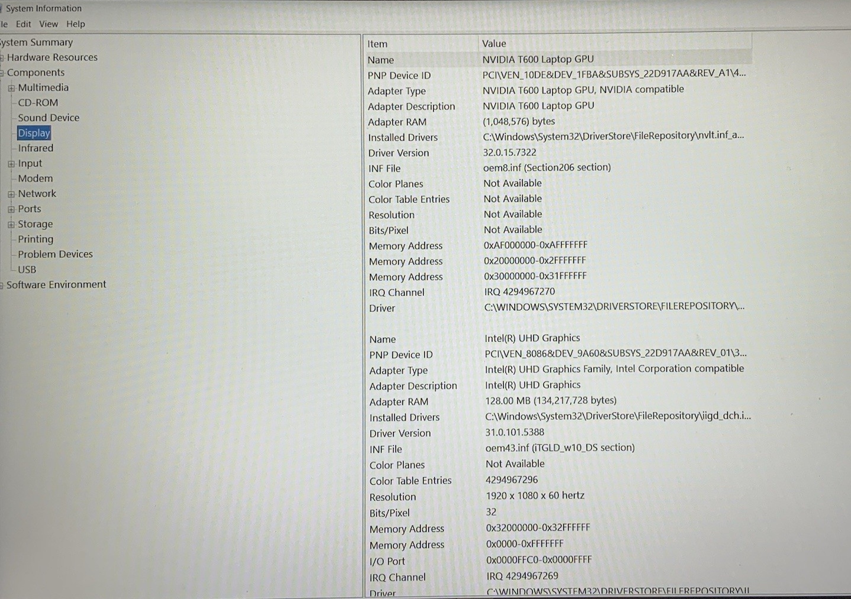Select USB in the Components tree
The image size is (851, 599).
pos(27,270)
